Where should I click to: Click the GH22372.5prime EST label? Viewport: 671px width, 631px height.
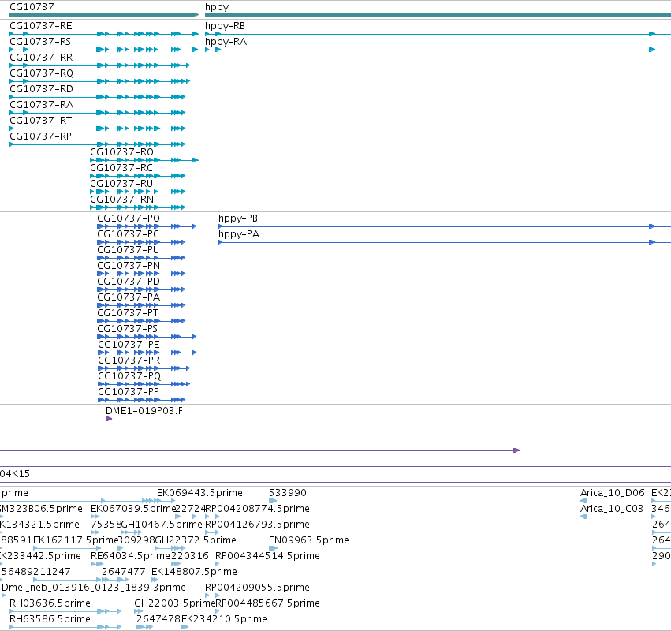(x=195, y=540)
